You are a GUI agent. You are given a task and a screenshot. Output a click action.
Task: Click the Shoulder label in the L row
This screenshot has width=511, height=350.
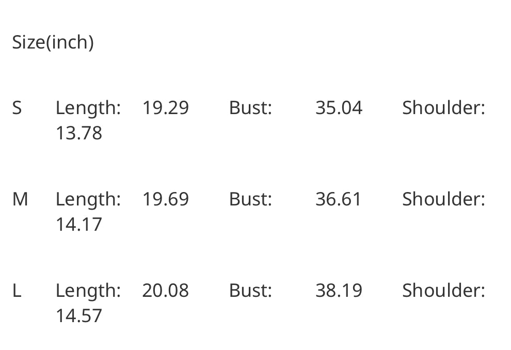(443, 291)
